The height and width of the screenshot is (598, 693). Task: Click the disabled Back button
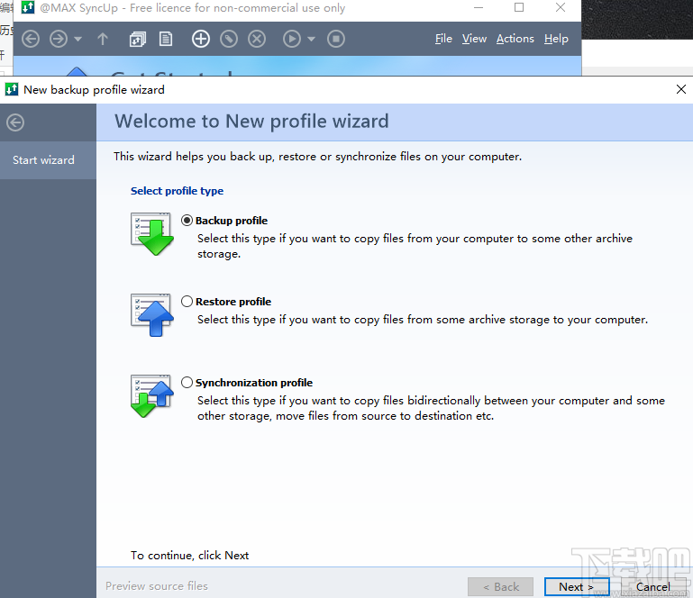point(501,587)
